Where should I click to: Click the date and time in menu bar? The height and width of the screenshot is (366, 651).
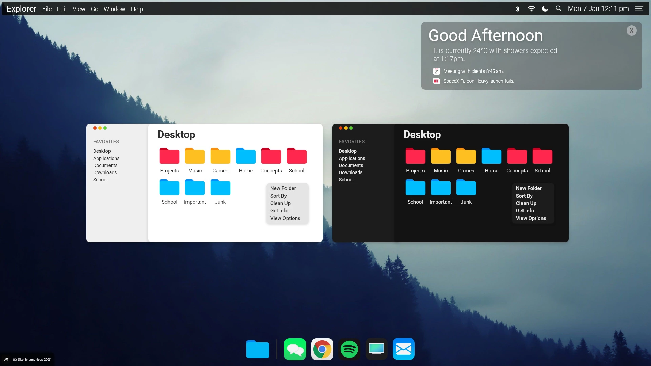pyautogui.click(x=598, y=9)
